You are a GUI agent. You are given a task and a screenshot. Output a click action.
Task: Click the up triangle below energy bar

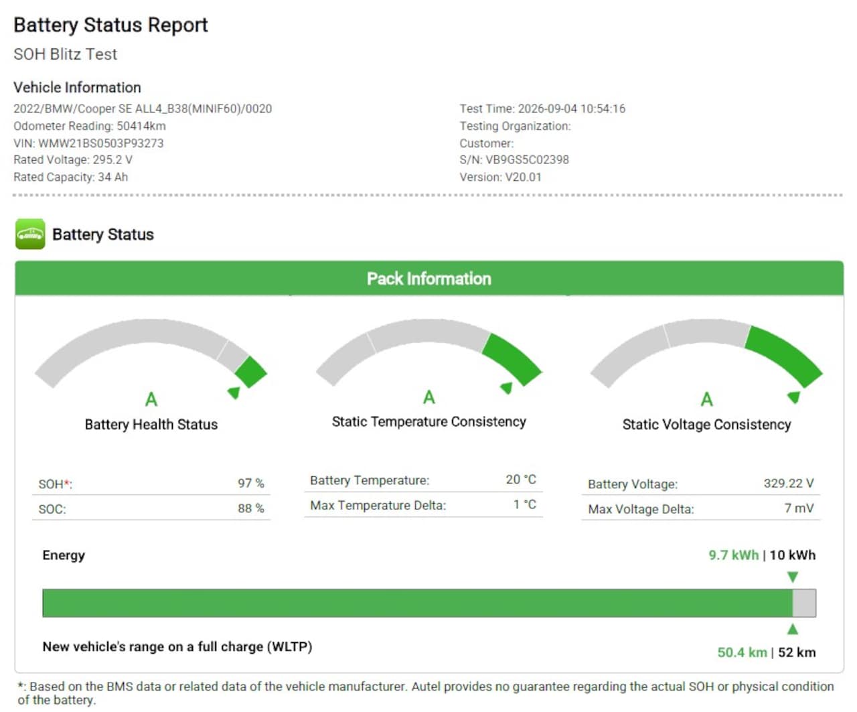793,629
